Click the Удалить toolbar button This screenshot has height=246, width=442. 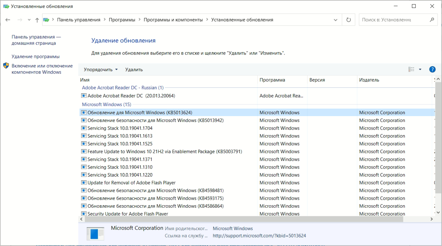click(134, 69)
